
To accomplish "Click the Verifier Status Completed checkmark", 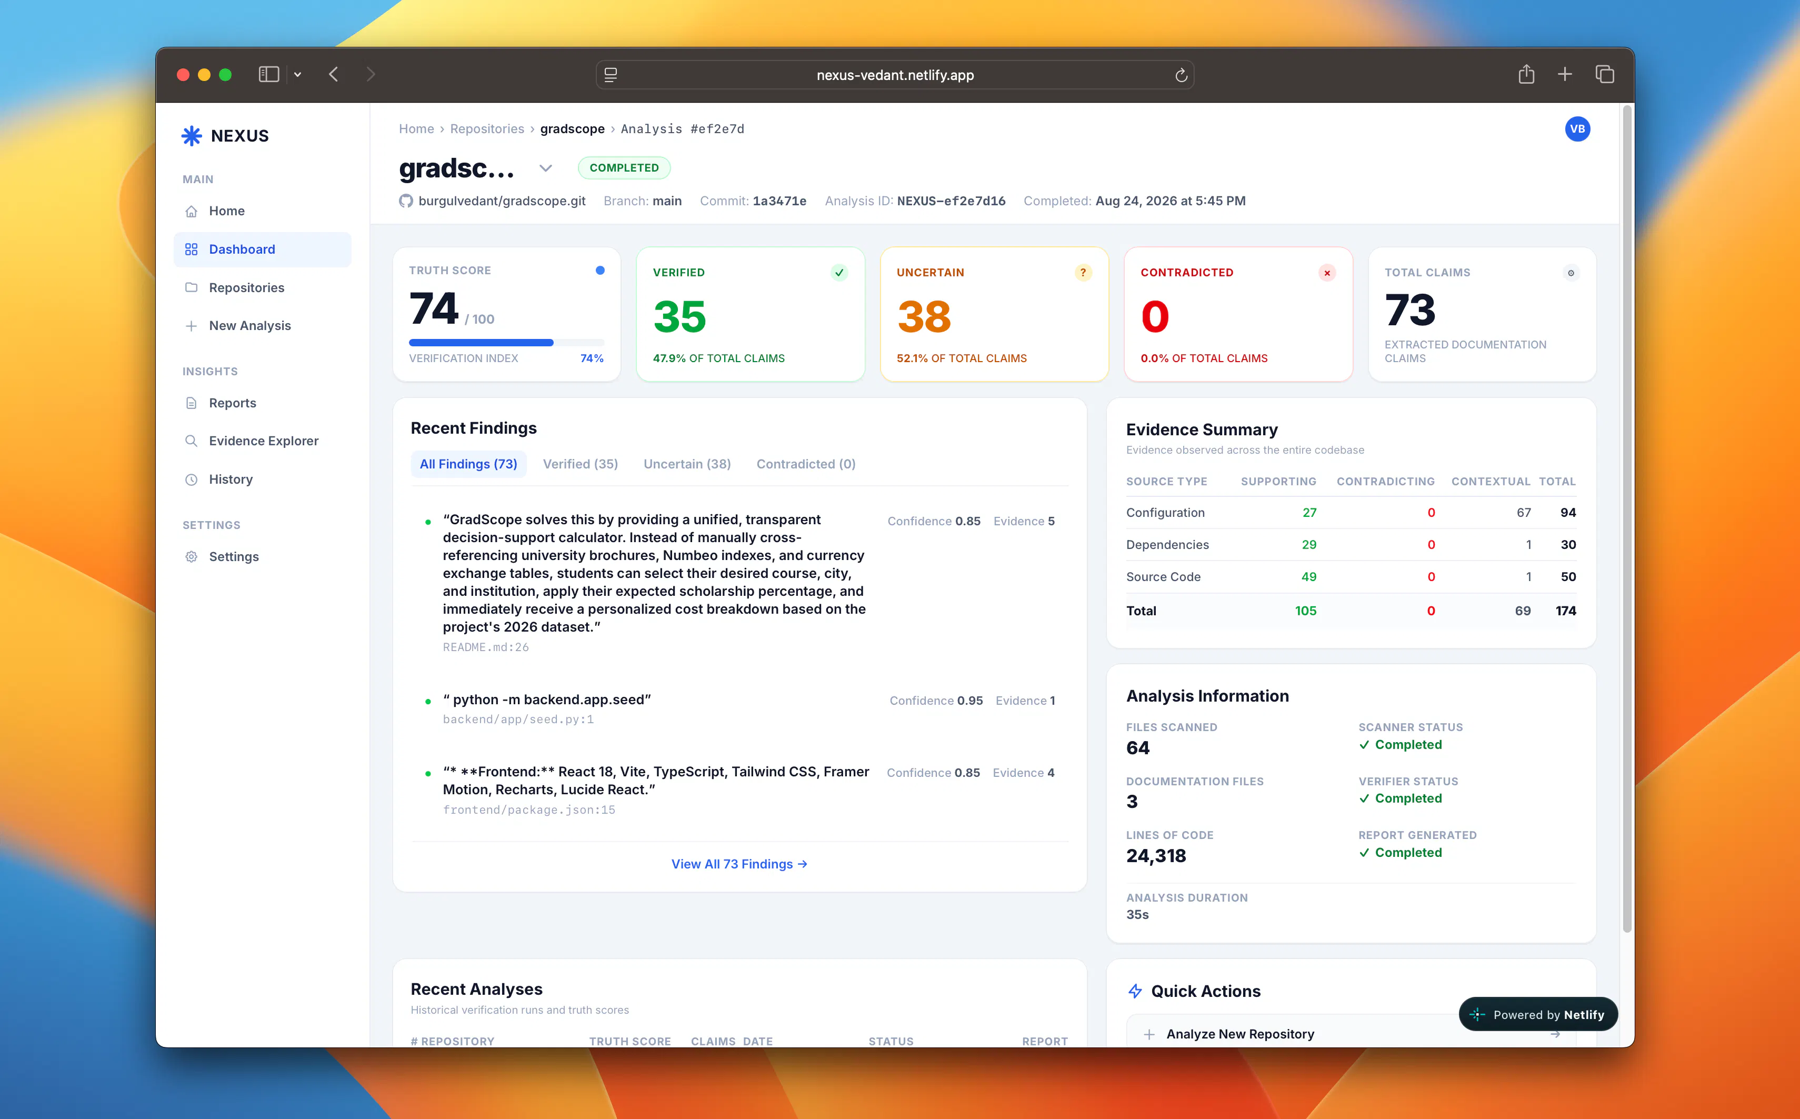I will point(1364,798).
